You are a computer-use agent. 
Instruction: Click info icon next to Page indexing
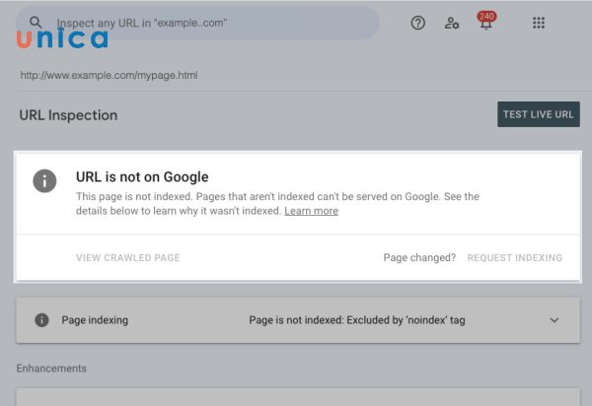click(x=41, y=320)
